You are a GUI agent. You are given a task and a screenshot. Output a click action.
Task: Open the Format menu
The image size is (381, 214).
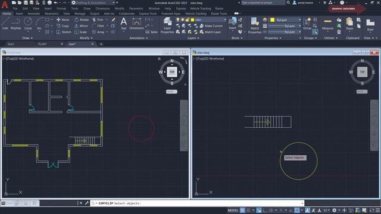pyautogui.click(x=61, y=8)
